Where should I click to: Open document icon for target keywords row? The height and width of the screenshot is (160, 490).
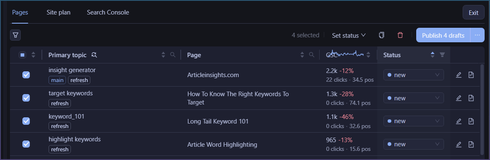pos(471,98)
